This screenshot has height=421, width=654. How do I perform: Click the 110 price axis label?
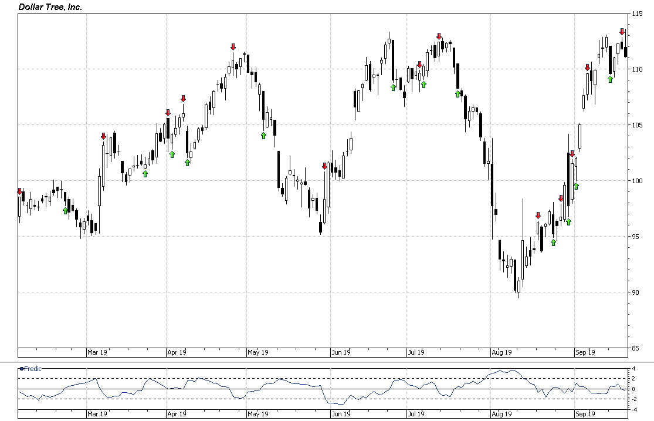(636, 69)
